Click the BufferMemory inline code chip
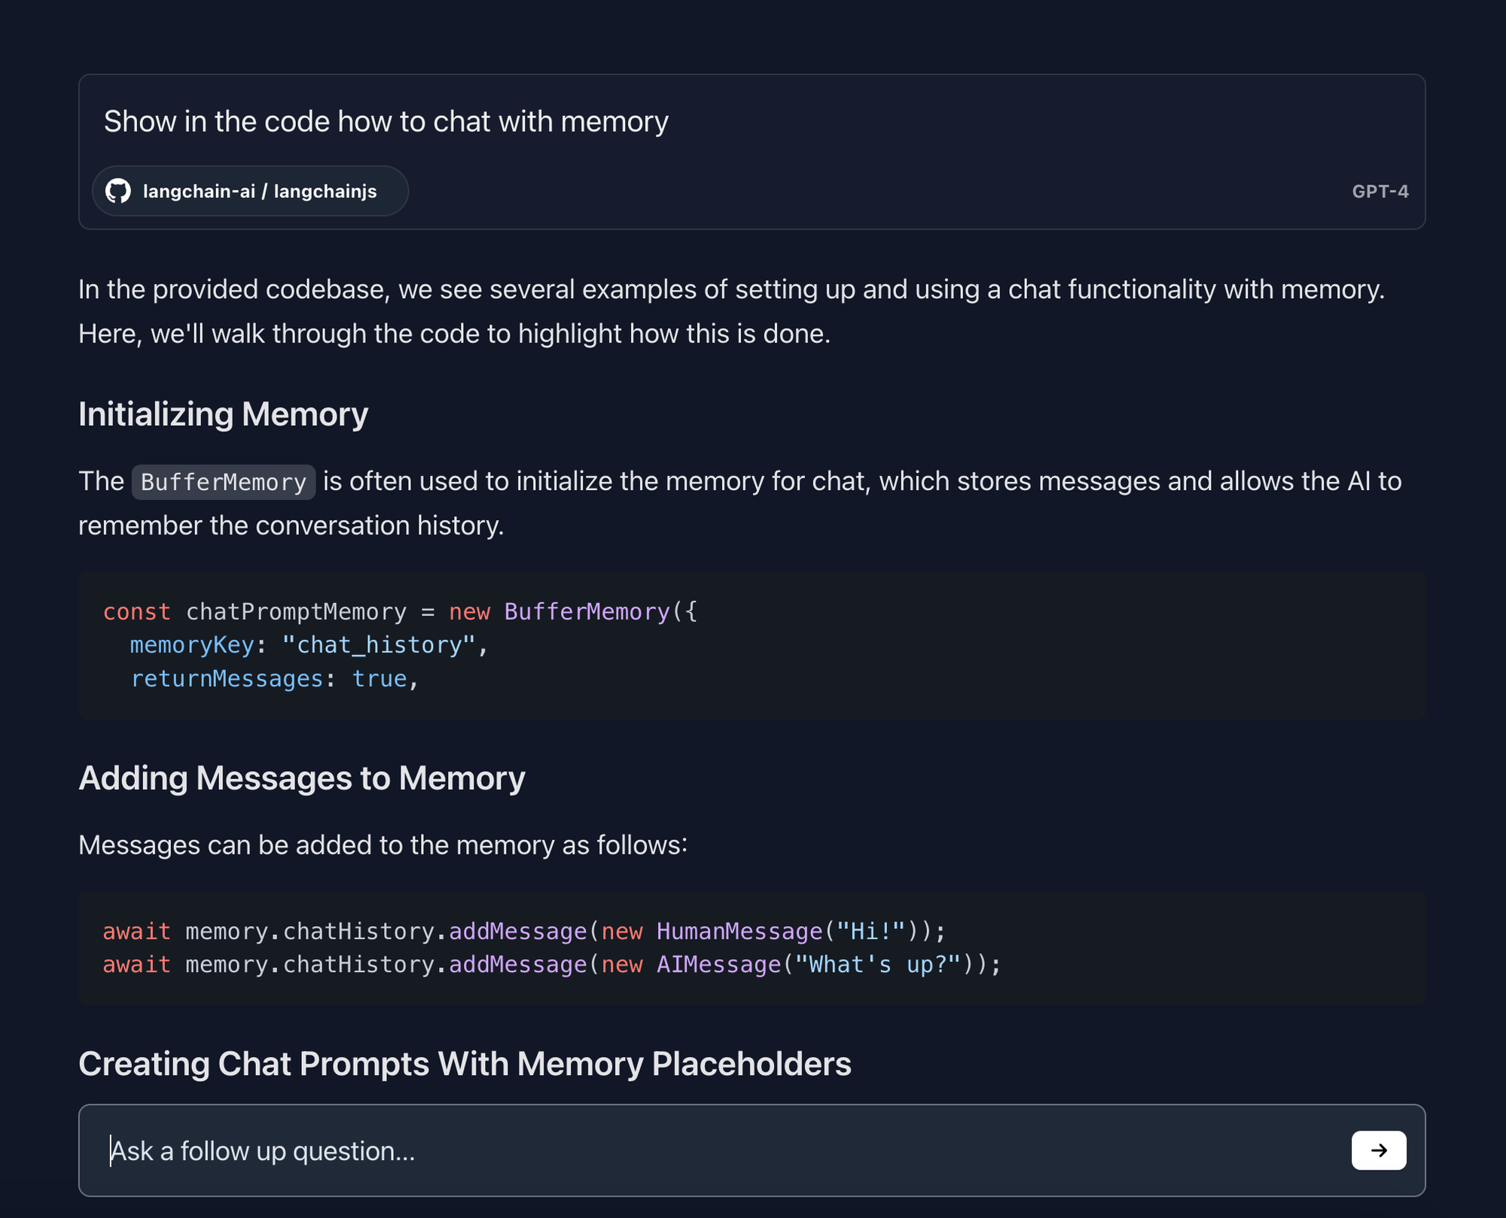 tap(222, 481)
